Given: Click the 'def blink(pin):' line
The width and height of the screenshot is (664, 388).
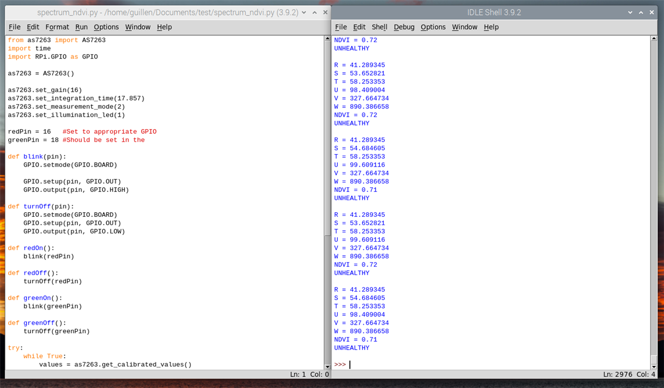Looking at the screenshot, I should click(x=37, y=156).
